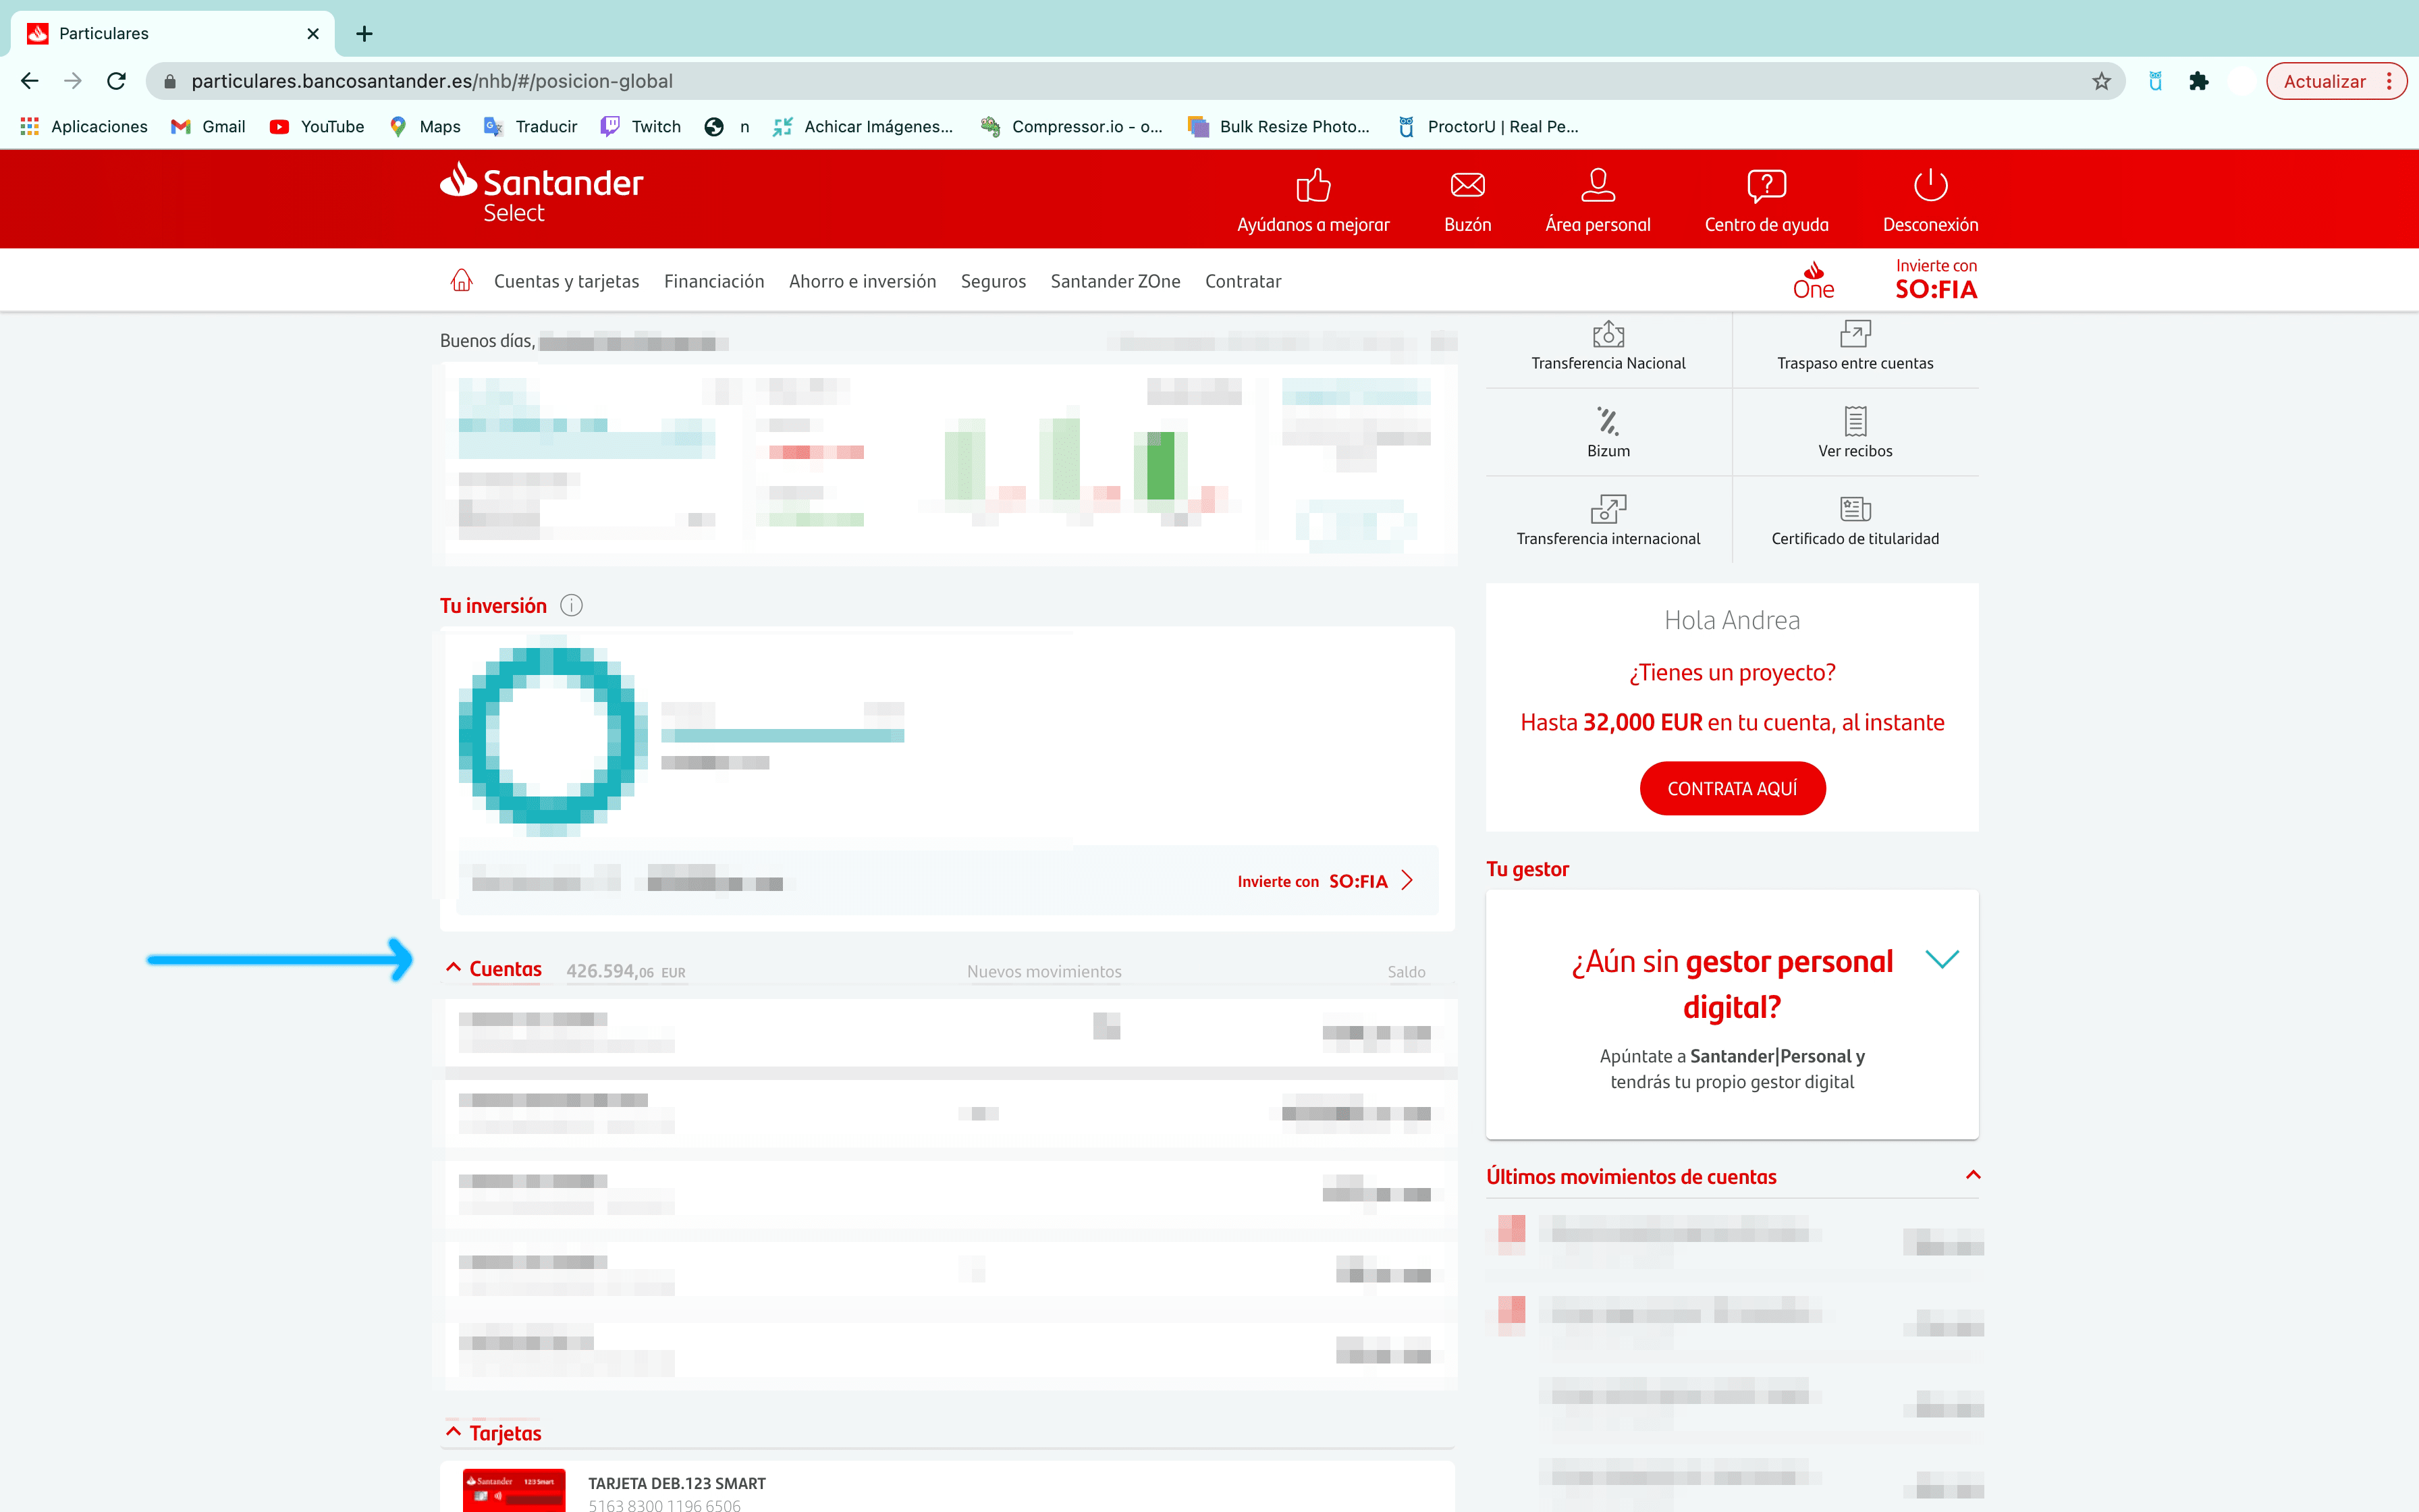This screenshot has height=1512, width=2419.
Task: Open Ayúdanos a mejorar thumbs-up icon
Action: (1313, 185)
